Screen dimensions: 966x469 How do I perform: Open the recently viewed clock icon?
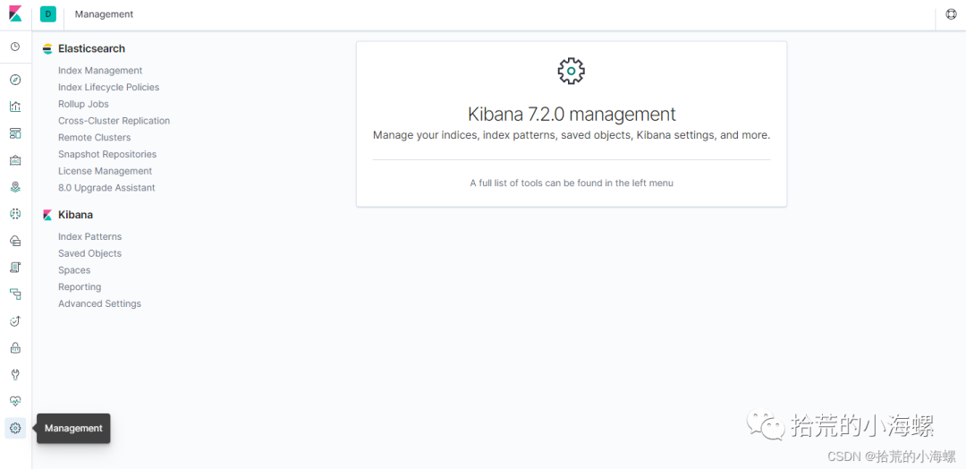[15, 47]
